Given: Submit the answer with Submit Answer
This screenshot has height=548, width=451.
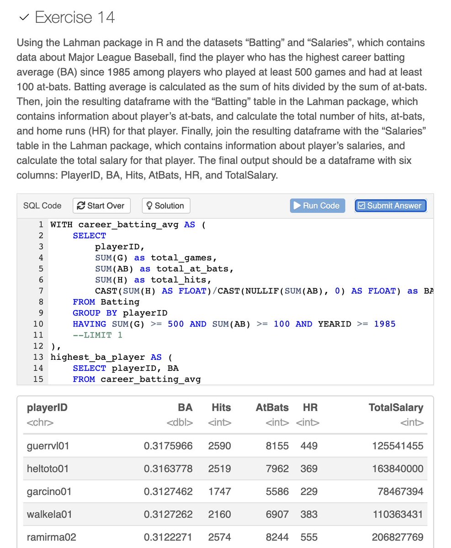Looking at the screenshot, I should pos(390,205).
